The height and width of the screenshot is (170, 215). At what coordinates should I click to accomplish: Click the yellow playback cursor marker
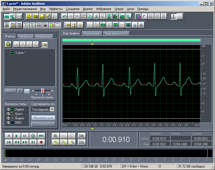click(92, 44)
